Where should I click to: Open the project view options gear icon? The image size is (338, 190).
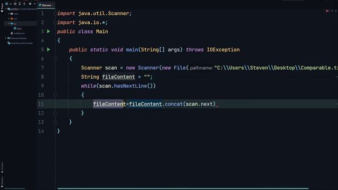[x=30, y=4]
